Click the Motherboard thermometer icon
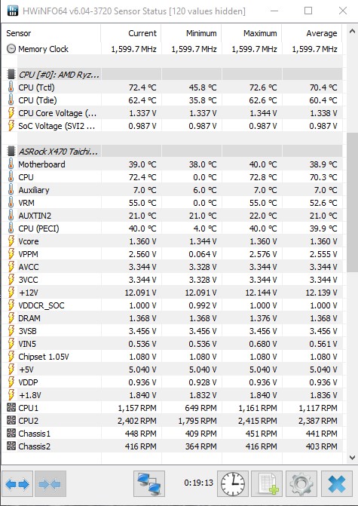Viewport: 358px width, 506px height. click(11, 164)
